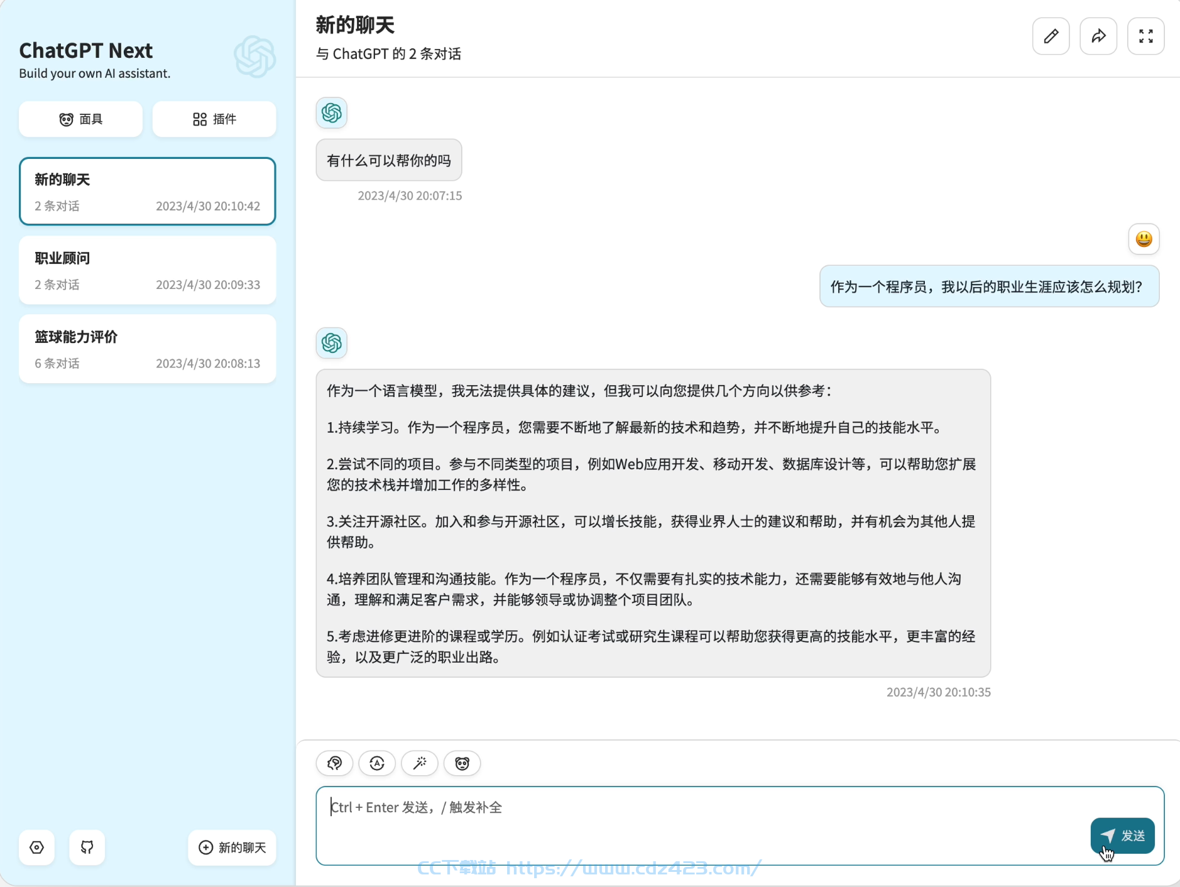Click the 2023/4/30 20:09:33 date in 职业顾问

click(x=208, y=285)
